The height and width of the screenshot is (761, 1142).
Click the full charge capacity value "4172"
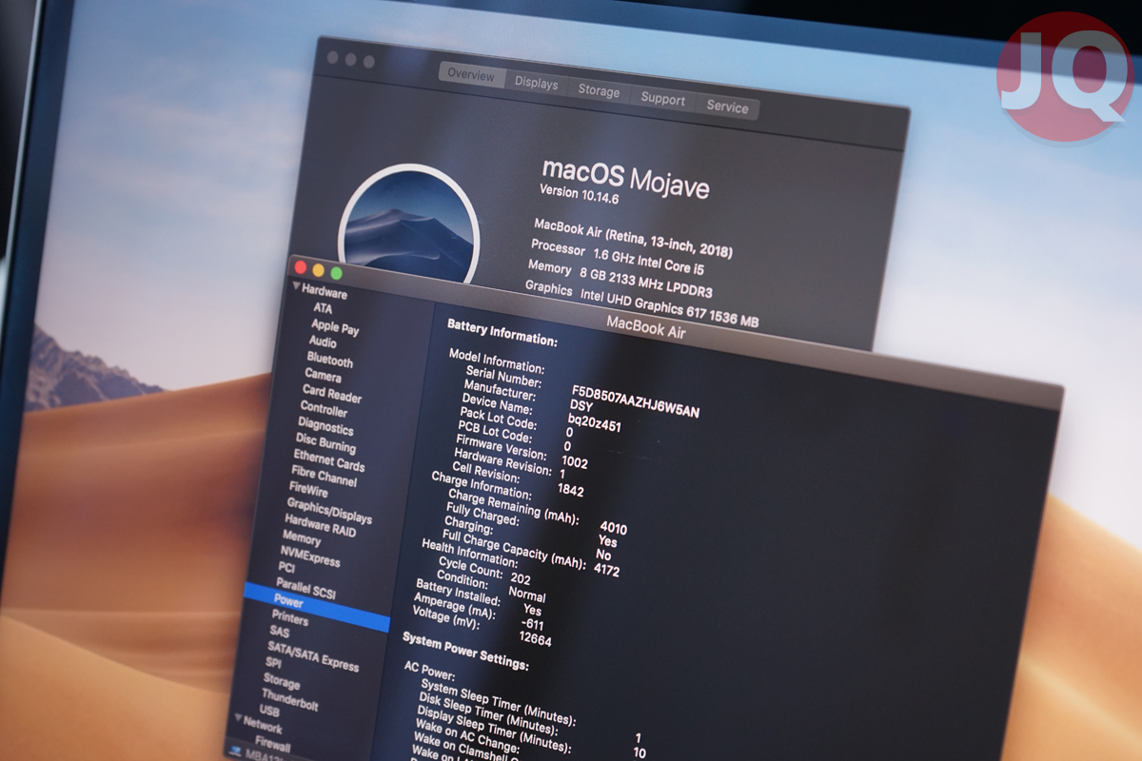coord(607,569)
